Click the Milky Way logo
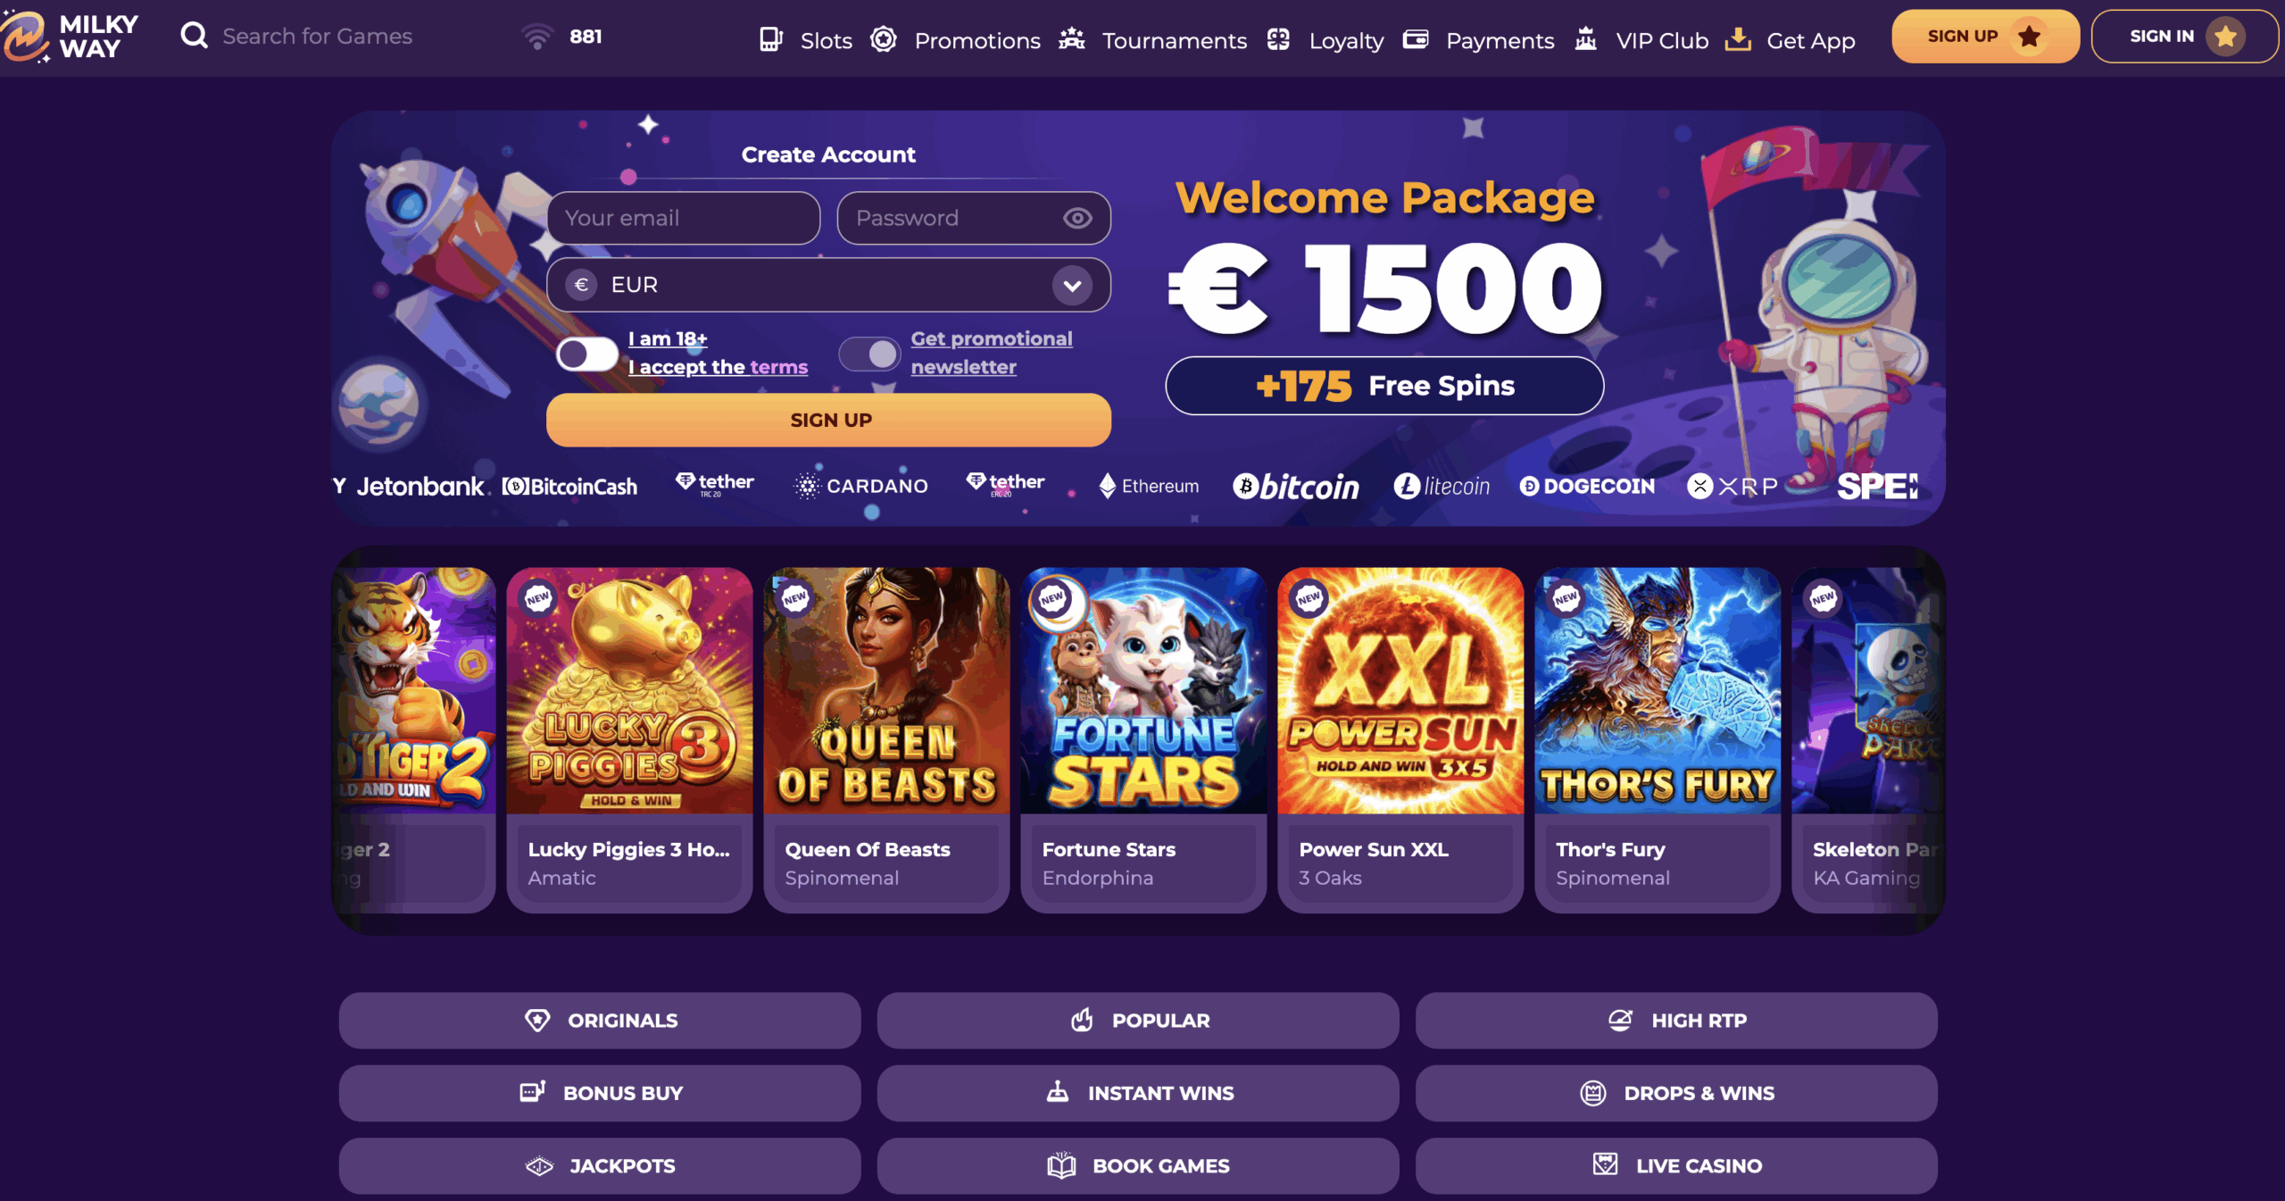Image resolution: width=2285 pixels, height=1201 pixels. point(70,37)
